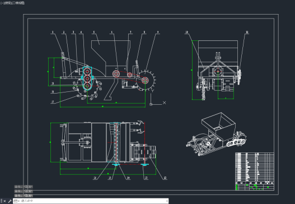This screenshot has width=295, height=204.
Task: Open the recent commands dropdown
Action: (x=16, y=201)
